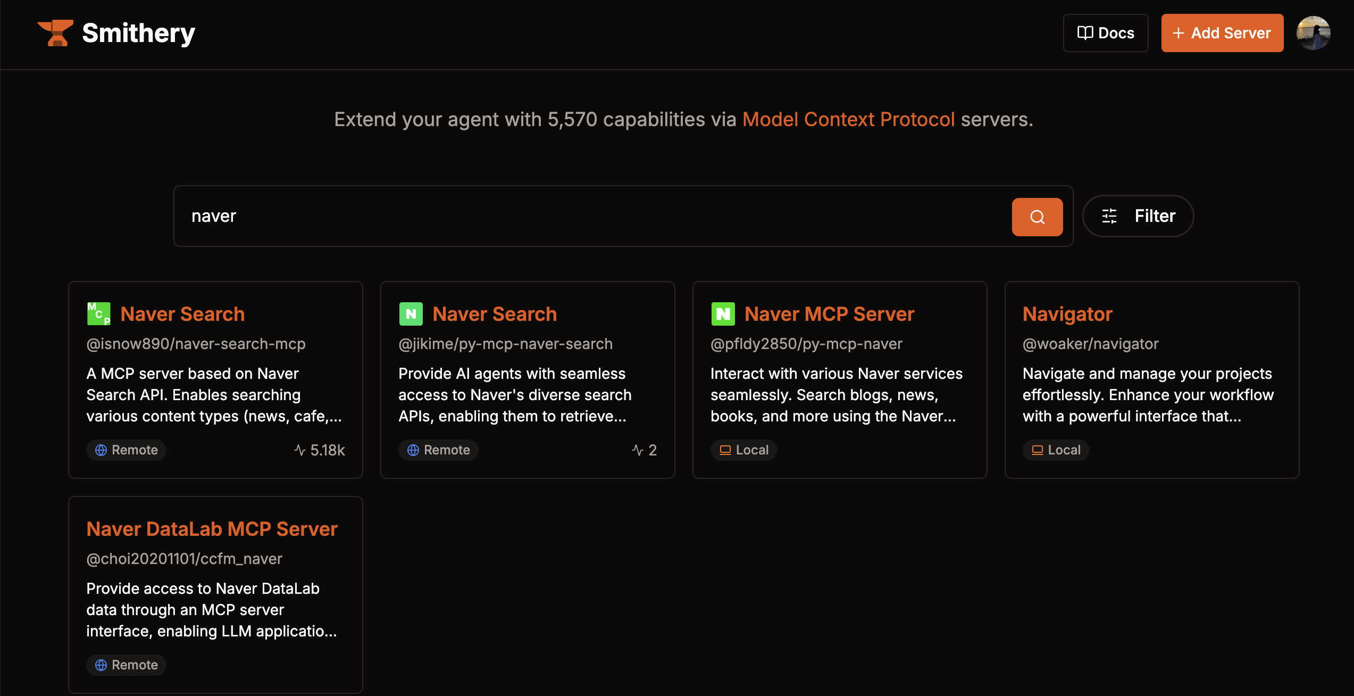Select the @jikime/py-mcp-naver-search handle

click(x=505, y=344)
